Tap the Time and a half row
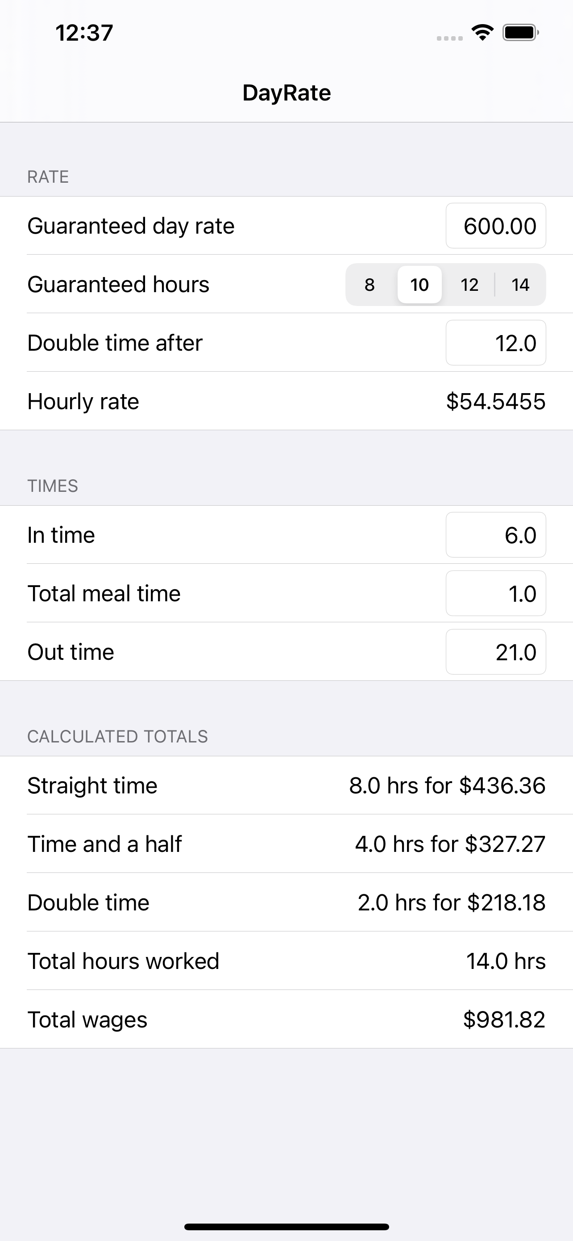The image size is (573, 1241). [286, 844]
